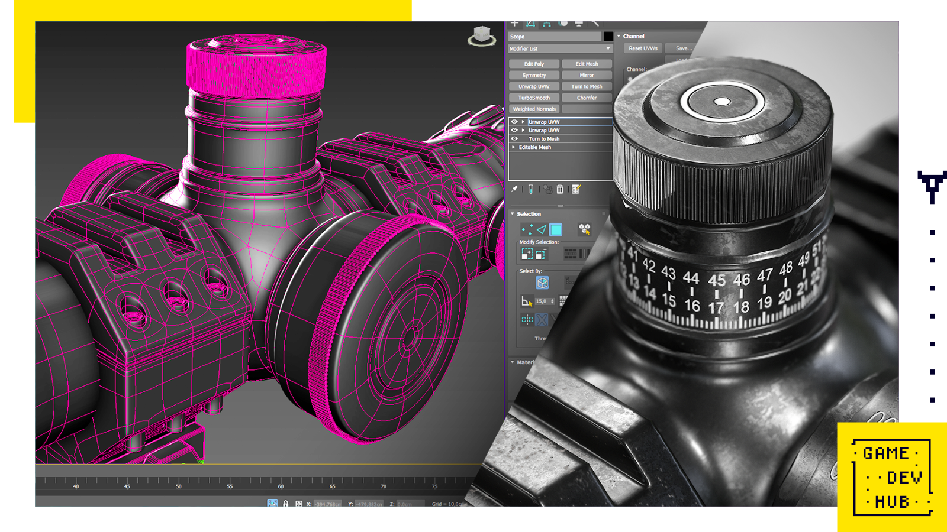The image size is (947, 532).
Task: Apply the TurboSmooth modifier button
Action: coord(534,98)
